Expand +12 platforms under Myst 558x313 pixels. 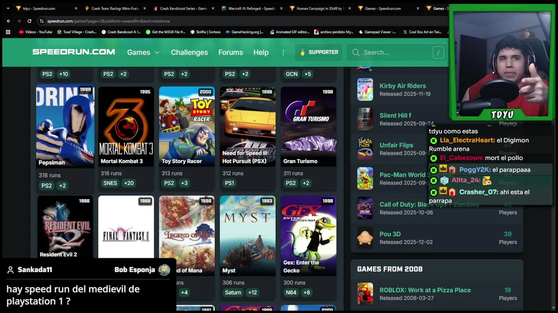tap(252, 293)
